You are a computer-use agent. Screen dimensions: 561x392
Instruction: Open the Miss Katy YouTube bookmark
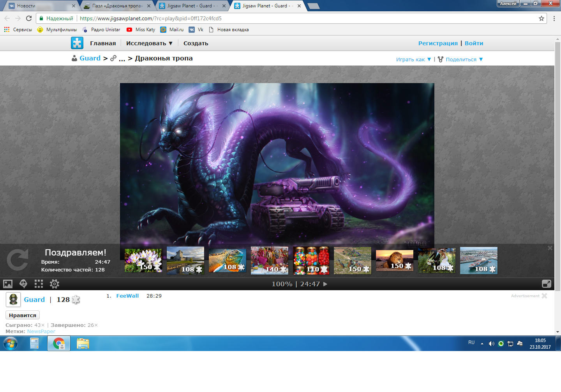pyautogui.click(x=141, y=30)
